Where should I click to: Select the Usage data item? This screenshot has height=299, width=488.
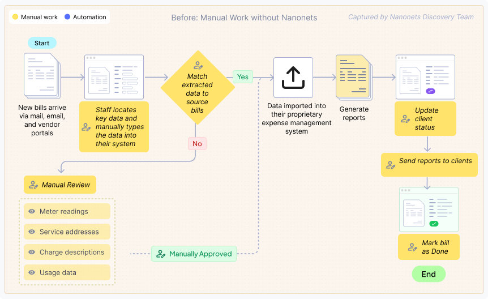pyautogui.click(x=67, y=272)
